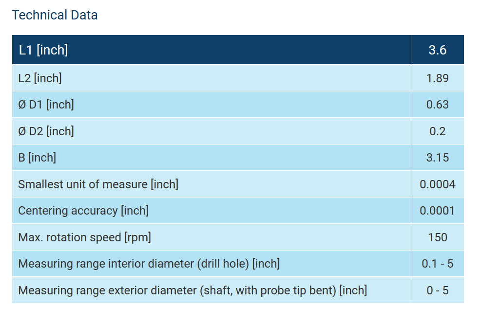The width and height of the screenshot is (480, 325).
Task: Click the 0.2 value cell
Action: pos(437,131)
